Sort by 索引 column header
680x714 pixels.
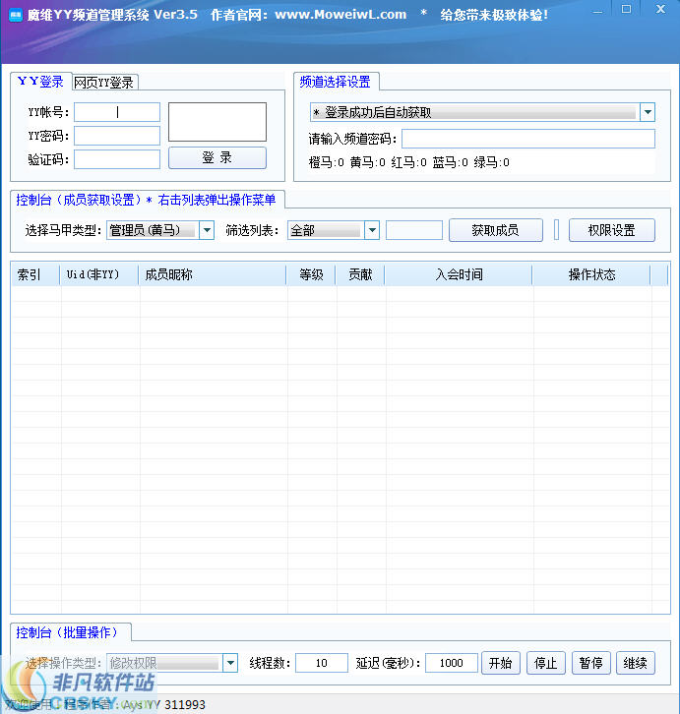[x=35, y=274]
